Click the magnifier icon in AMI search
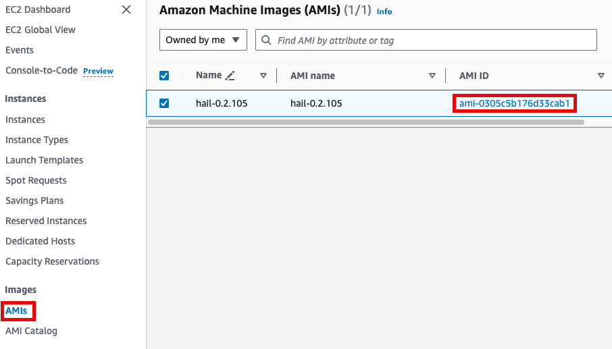Screen dimensions: 612x349 (x=266, y=40)
